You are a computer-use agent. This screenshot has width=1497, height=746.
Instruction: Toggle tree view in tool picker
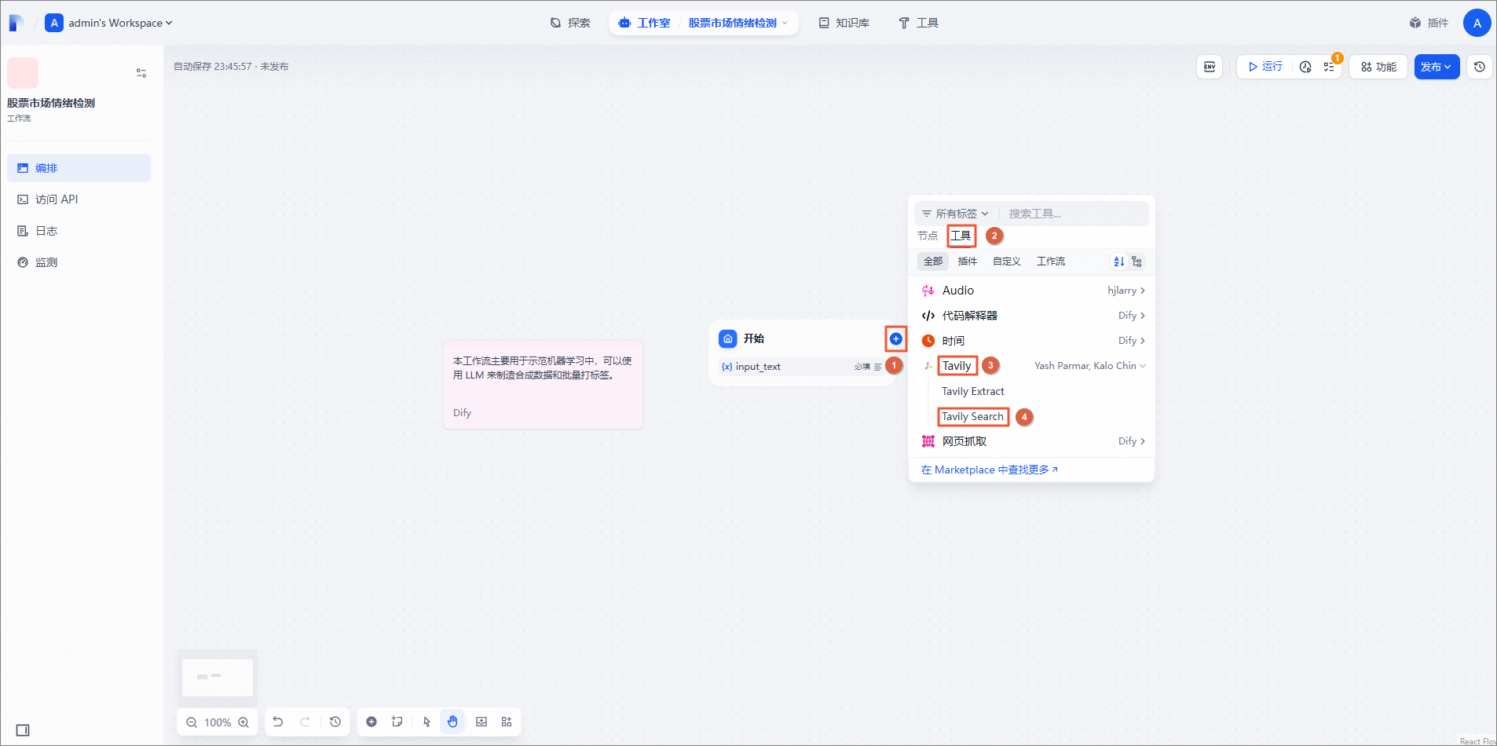[x=1136, y=261]
